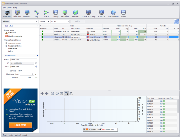Screen dimensions: 182x139
Task: Open the NetCheck tool
Action: point(75,14)
